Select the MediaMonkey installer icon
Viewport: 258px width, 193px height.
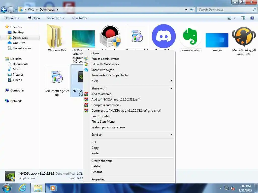point(244,36)
